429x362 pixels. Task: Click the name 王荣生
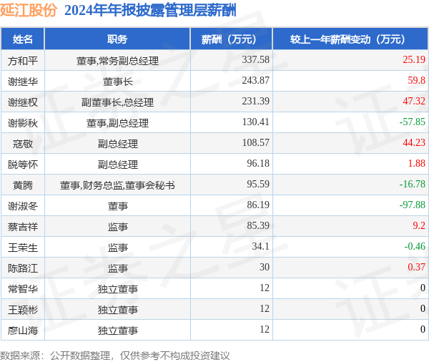pyautogui.click(x=22, y=248)
